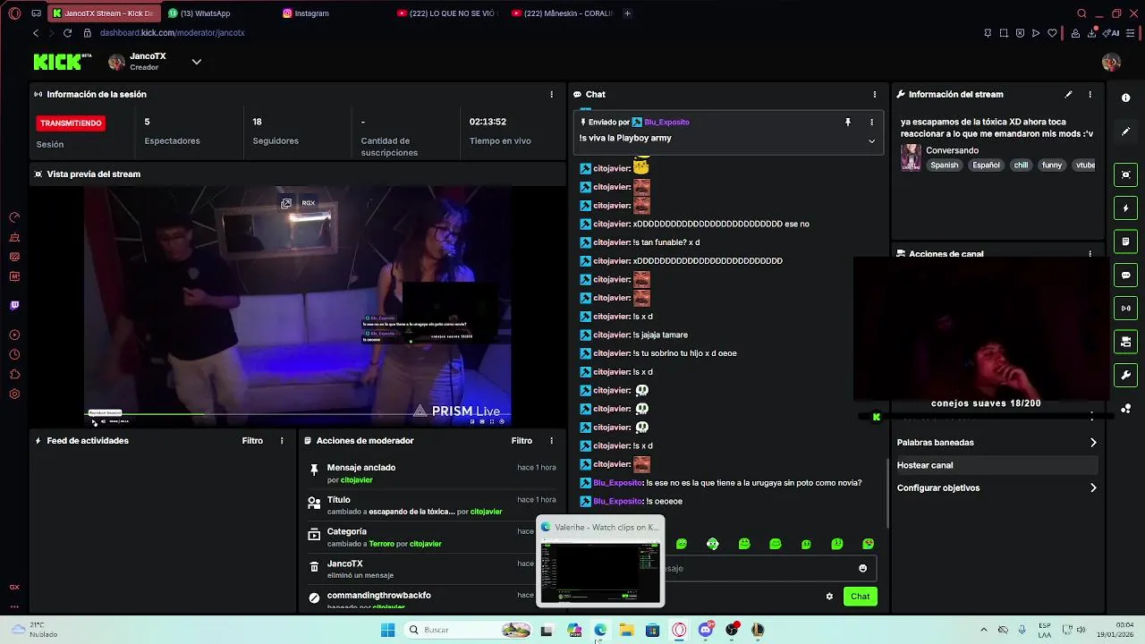Click the document icon in right sidebar

[1126, 241]
